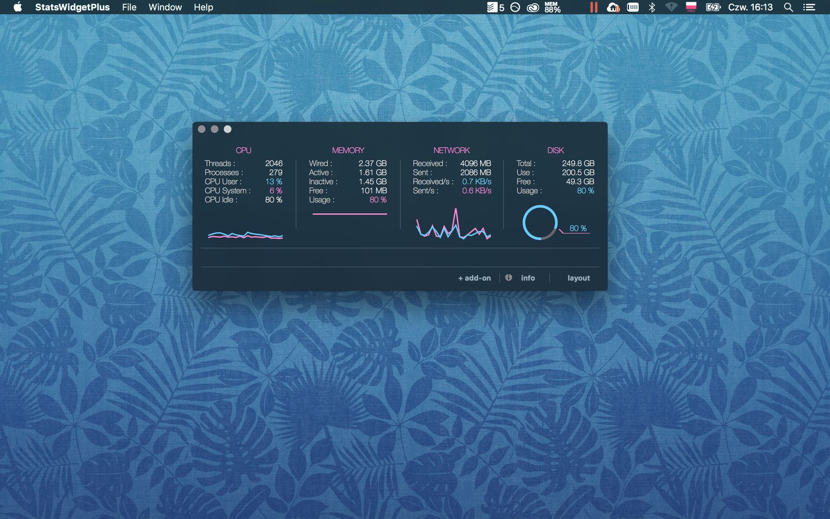Open the battery status menu
This screenshot has height=519, width=830.
point(713,7)
